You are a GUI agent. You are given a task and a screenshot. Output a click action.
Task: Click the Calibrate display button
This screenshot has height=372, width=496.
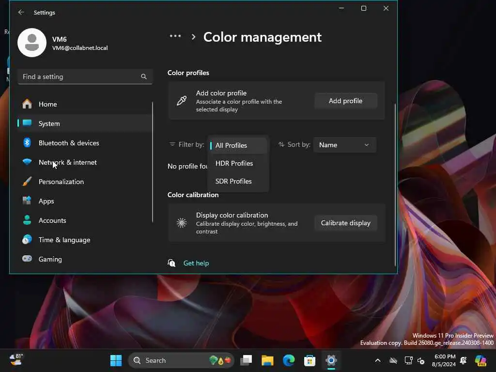345,223
